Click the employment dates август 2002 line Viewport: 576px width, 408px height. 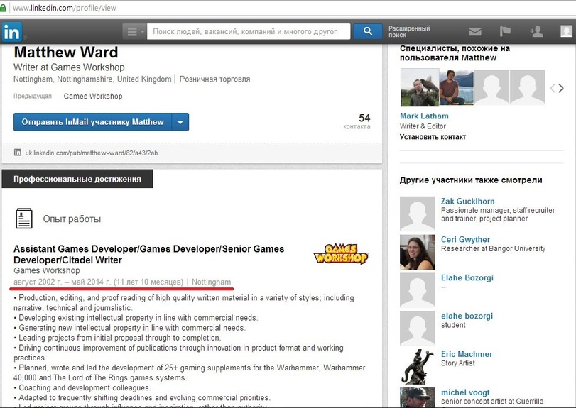122,282
